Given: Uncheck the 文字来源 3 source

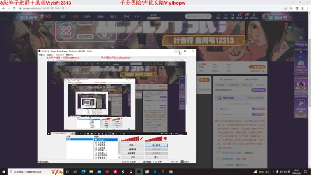Looking at the screenshot, I should point(96,142).
